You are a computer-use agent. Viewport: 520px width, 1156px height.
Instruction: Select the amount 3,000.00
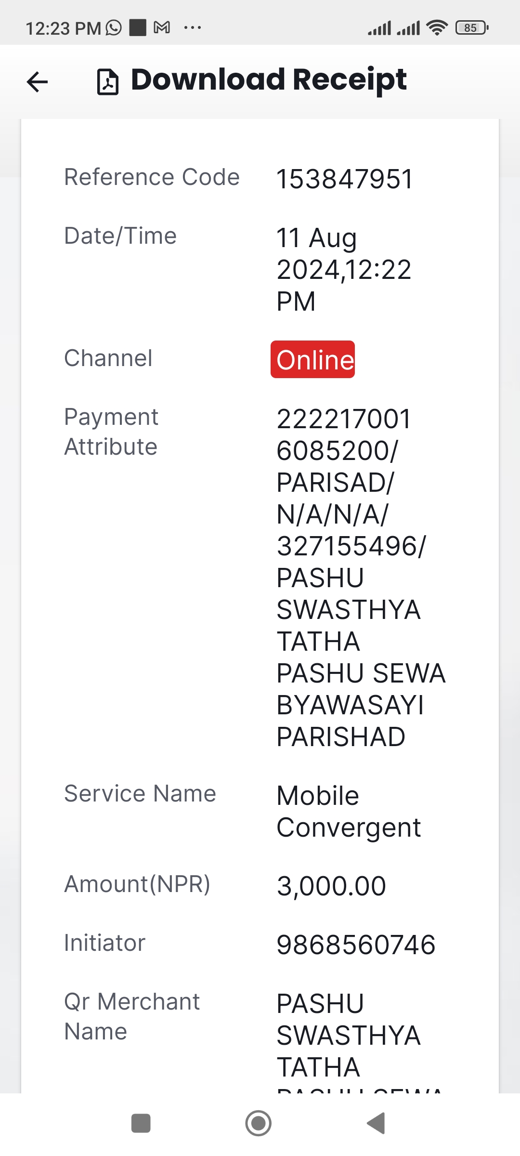pos(331,886)
